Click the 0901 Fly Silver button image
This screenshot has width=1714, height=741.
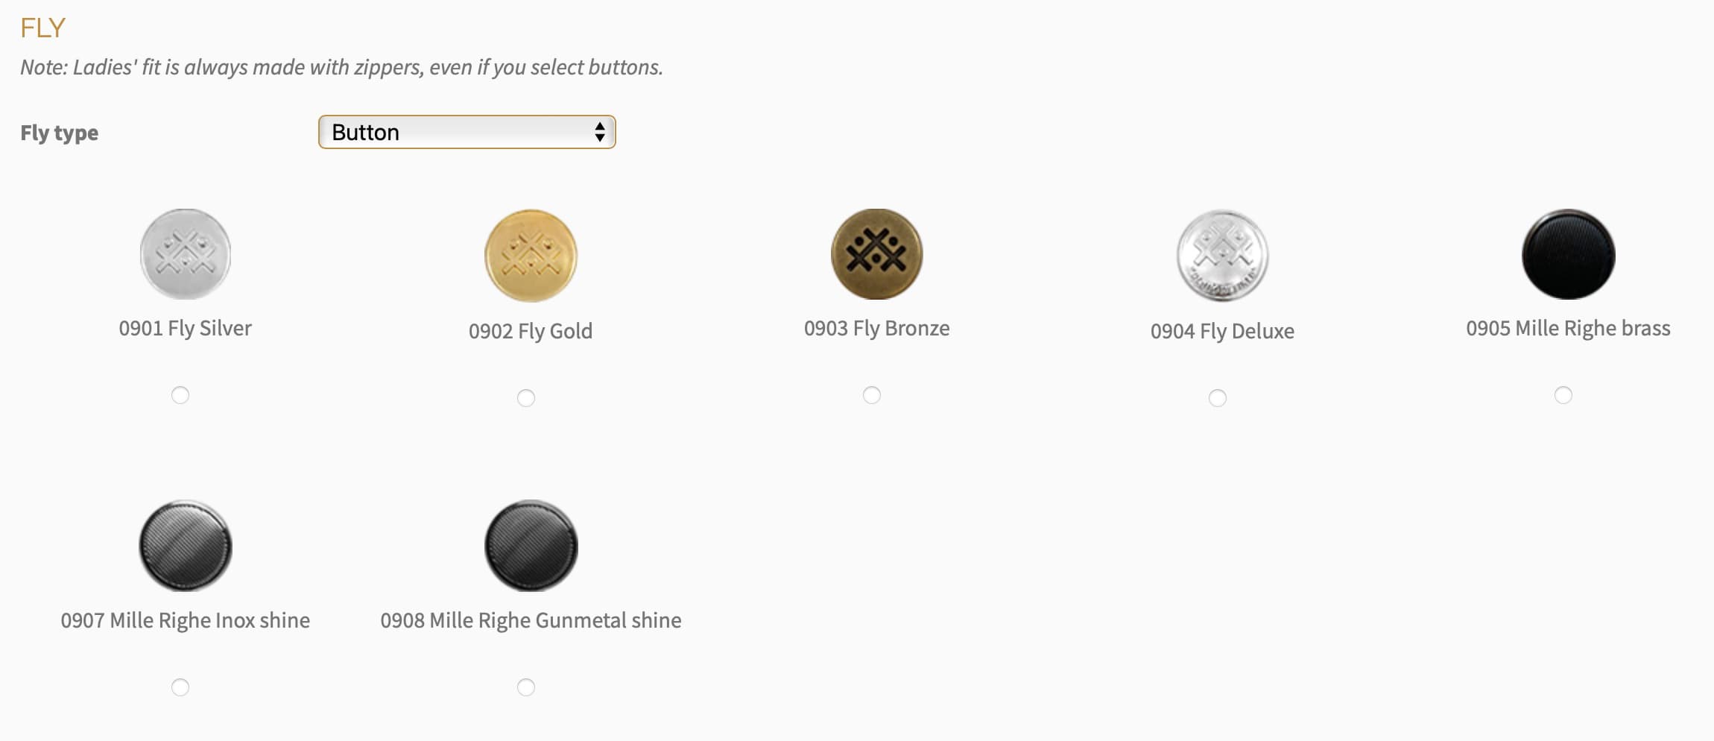click(186, 254)
